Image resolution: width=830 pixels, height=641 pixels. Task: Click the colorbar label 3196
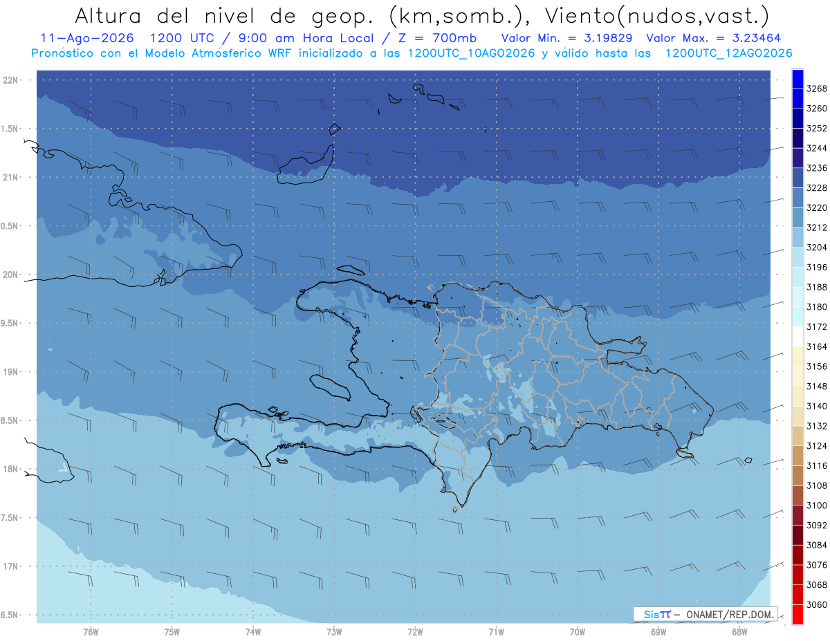[x=817, y=268]
